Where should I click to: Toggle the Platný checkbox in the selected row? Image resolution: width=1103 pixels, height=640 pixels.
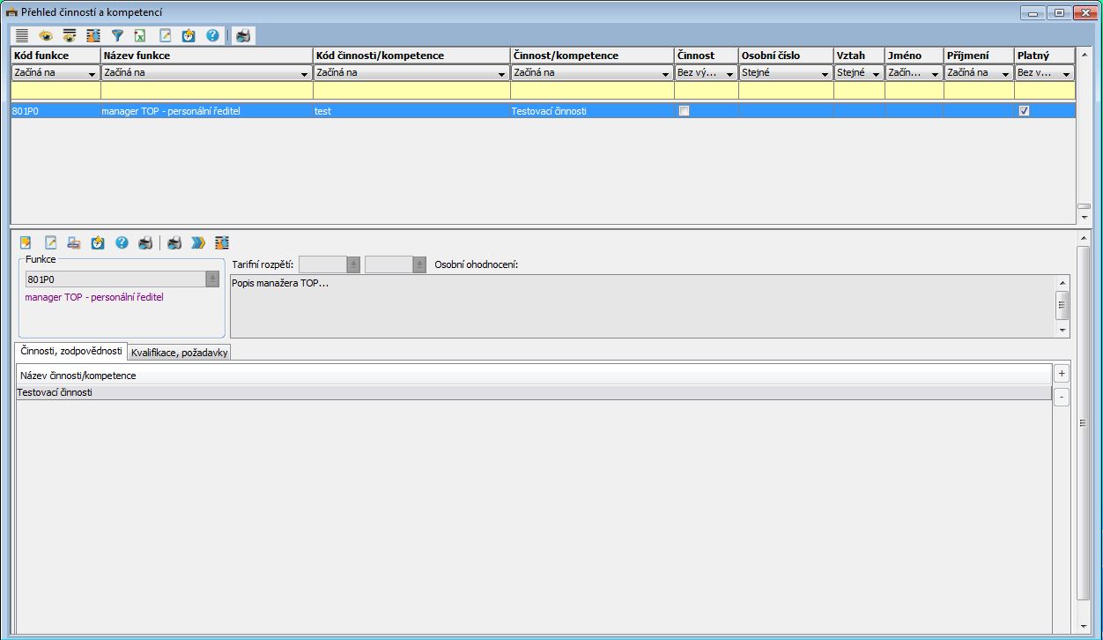pyautogui.click(x=1024, y=111)
